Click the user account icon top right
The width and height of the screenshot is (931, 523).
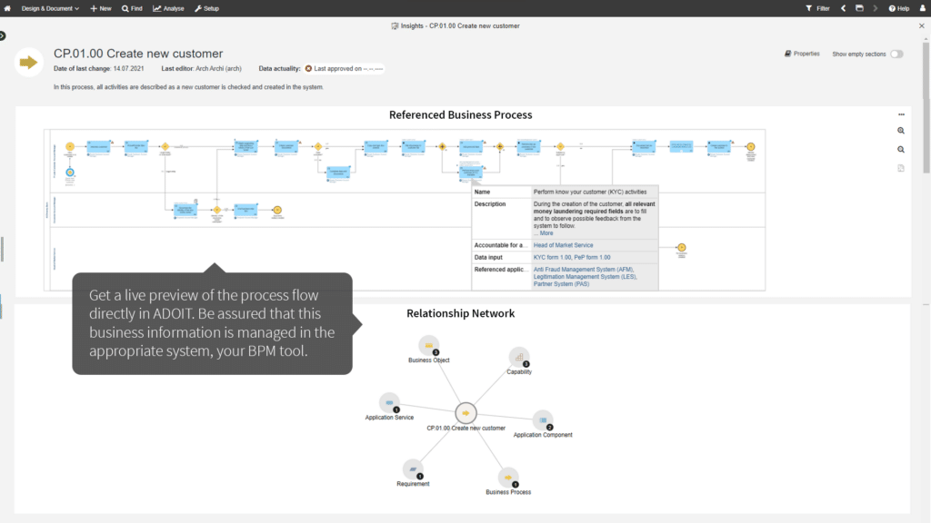pos(922,8)
